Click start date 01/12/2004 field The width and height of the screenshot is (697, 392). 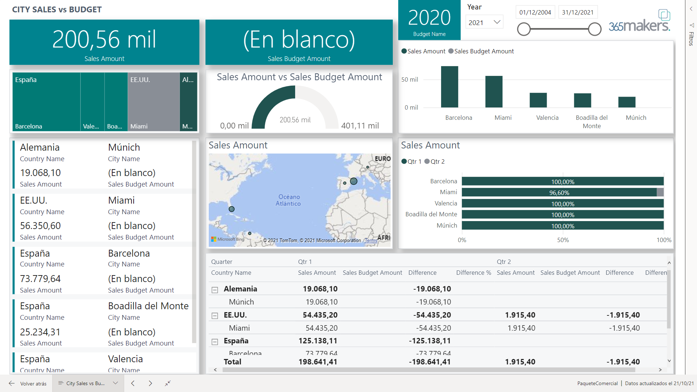[x=535, y=12]
